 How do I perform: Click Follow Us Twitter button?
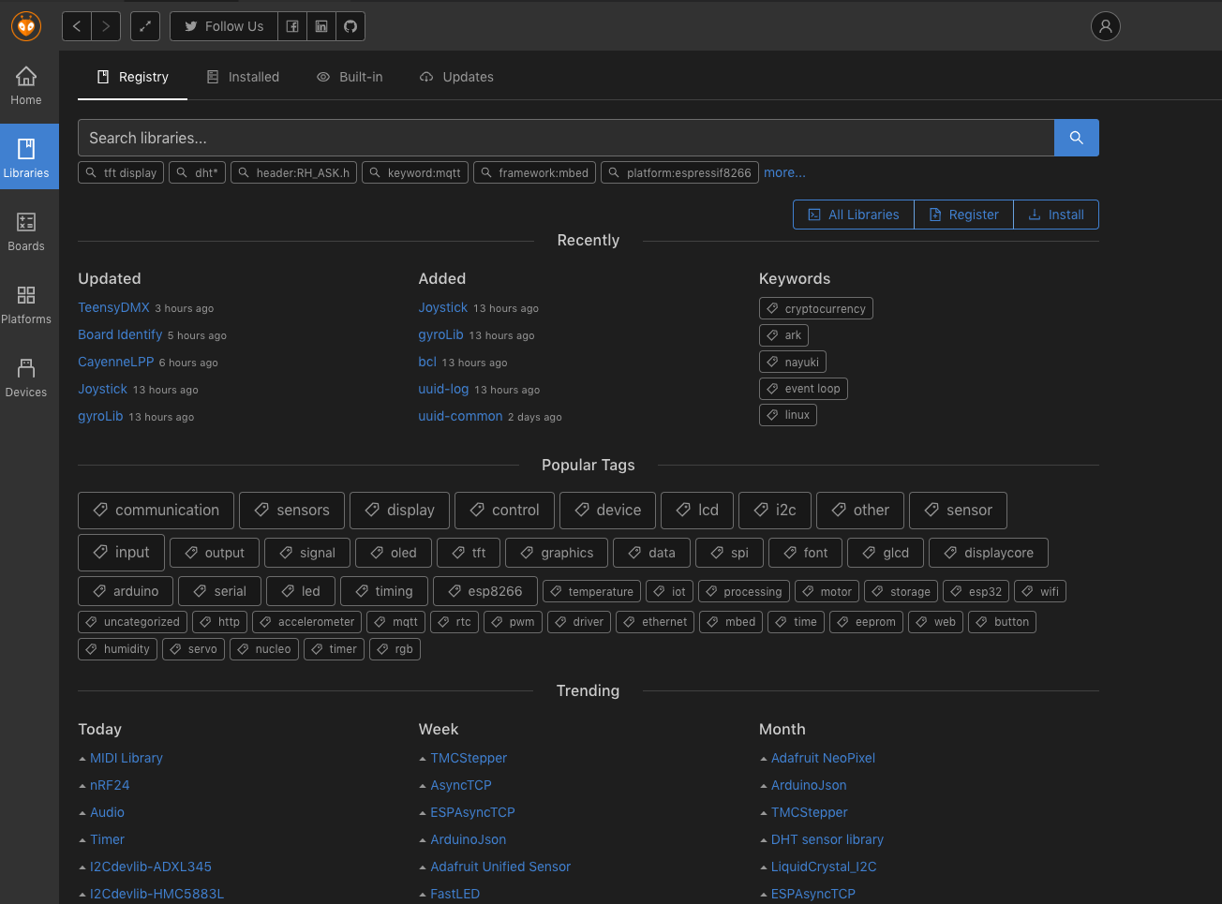tap(224, 26)
